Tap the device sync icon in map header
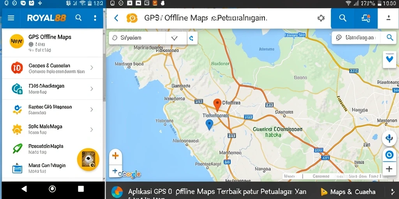This screenshot has width=399, height=199. click(x=366, y=18)
